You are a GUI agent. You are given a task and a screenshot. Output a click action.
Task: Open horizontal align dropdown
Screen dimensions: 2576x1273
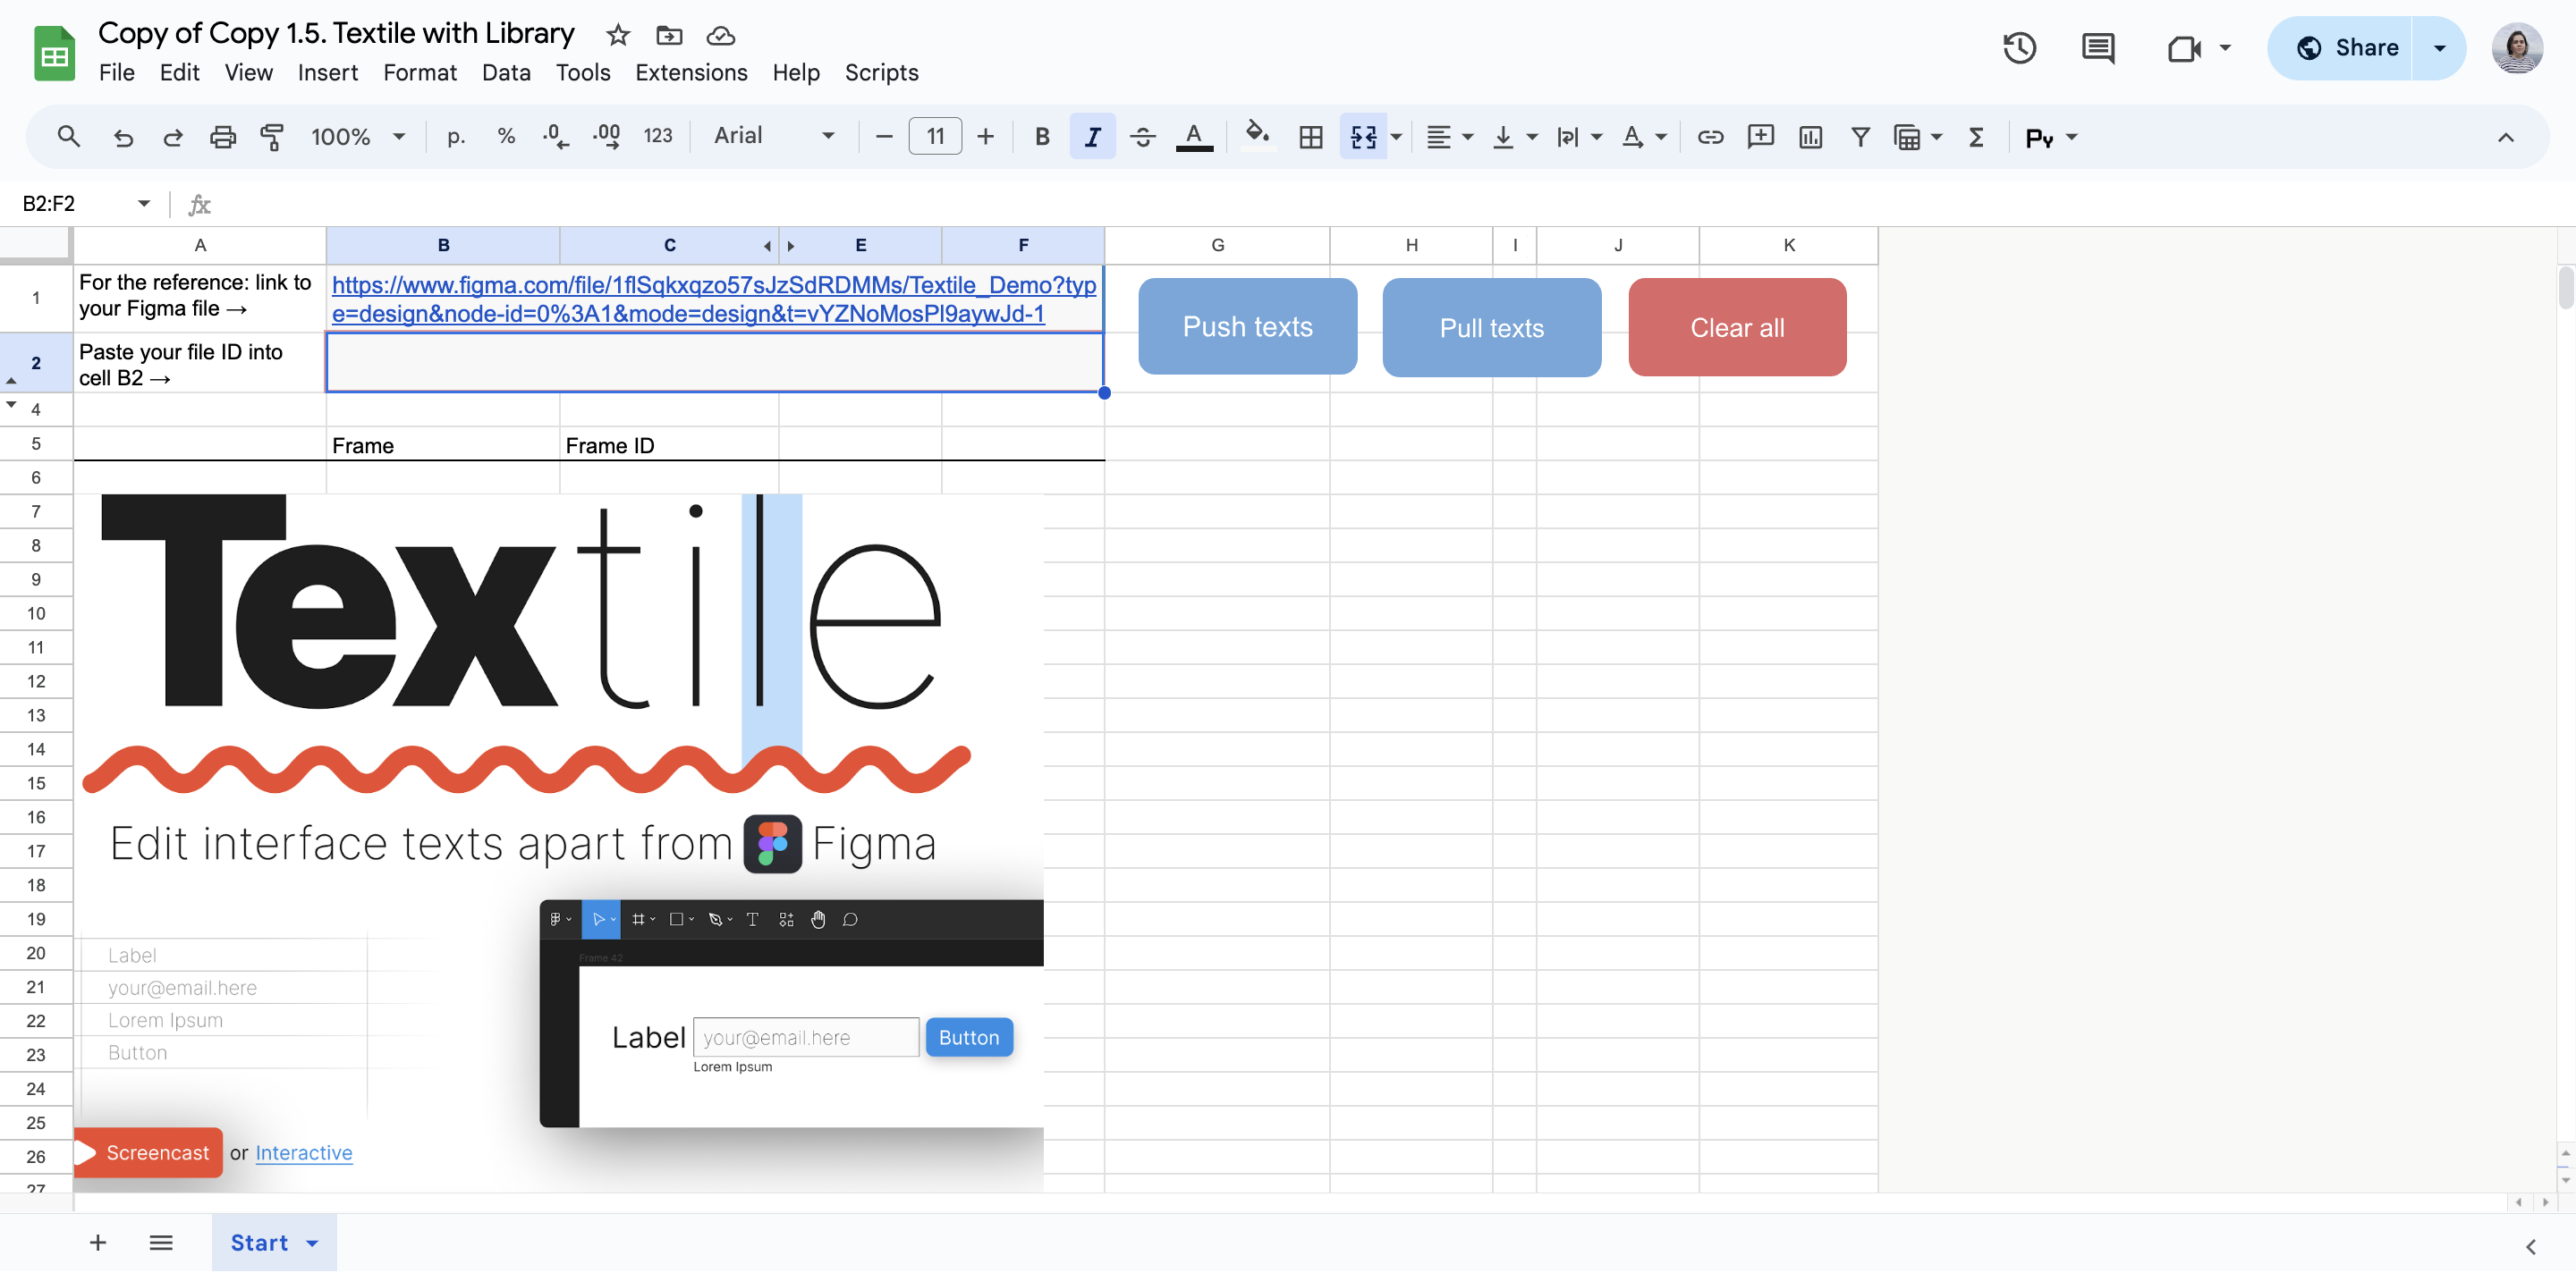pos(1449,137)
